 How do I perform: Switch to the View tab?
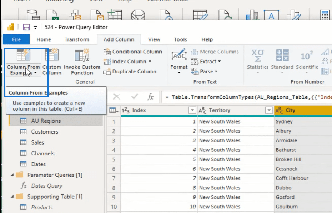pos(154,39)
